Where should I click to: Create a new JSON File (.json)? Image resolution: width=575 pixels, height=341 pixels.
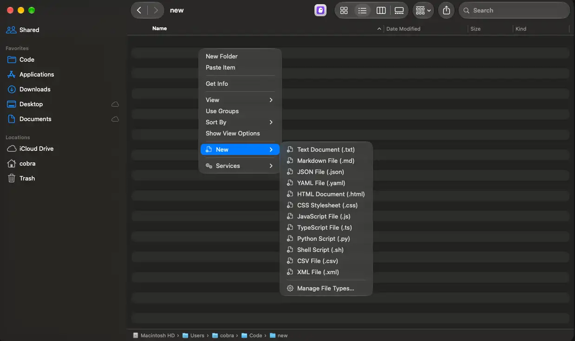[x=326, y=172]
